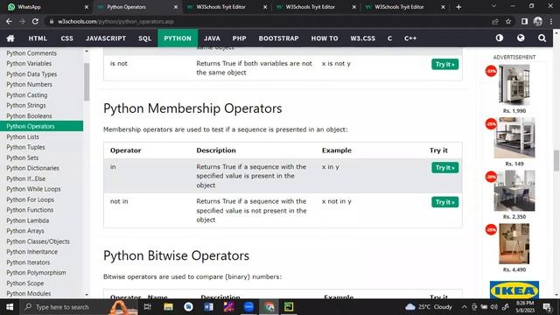The width and height of the screenshot is (560, 315).
Task: Open Python Classes/Objects in sidebar
Action: (38, 241)
